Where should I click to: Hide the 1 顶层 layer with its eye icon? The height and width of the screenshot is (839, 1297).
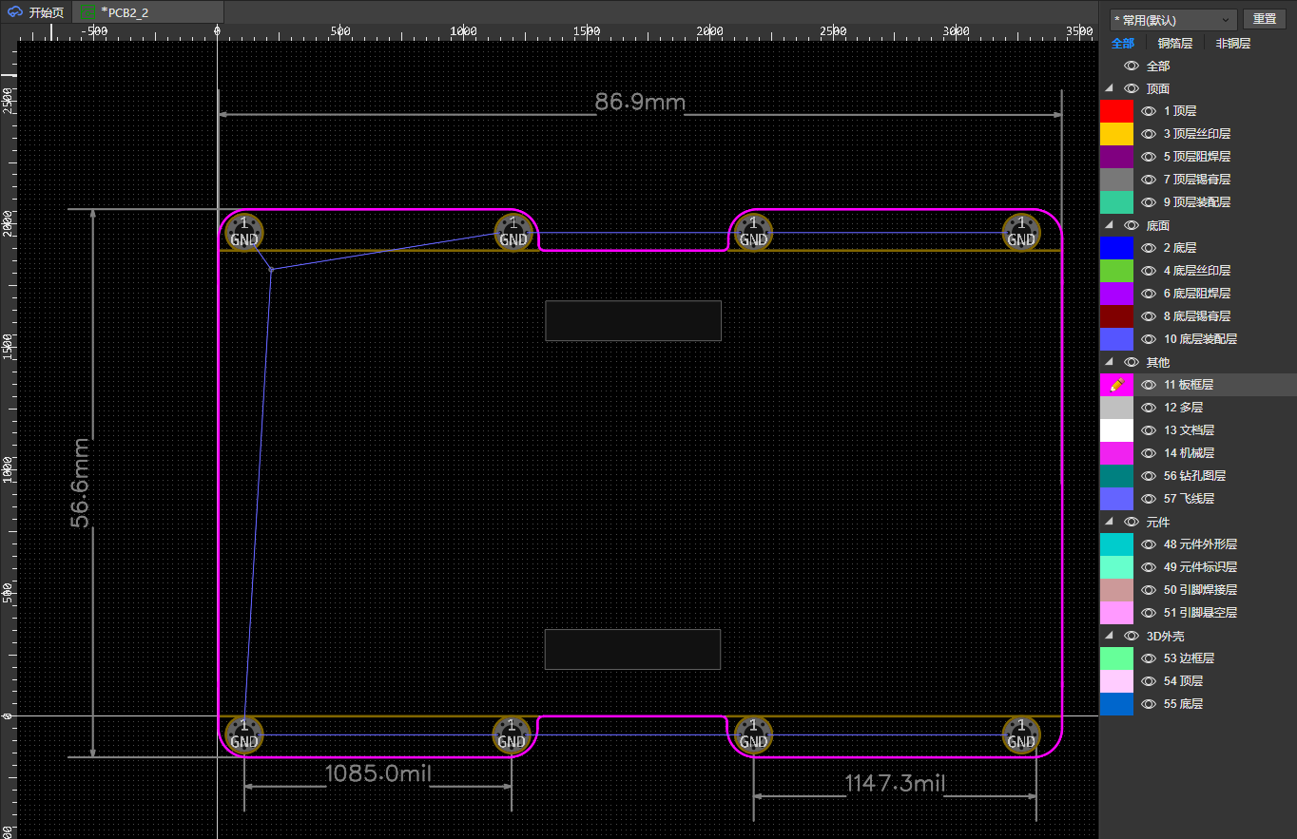(1148, 111)
